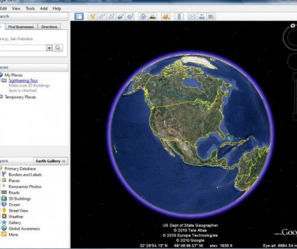Click the 3D Buildings layer icon

[x=4, y=199]
